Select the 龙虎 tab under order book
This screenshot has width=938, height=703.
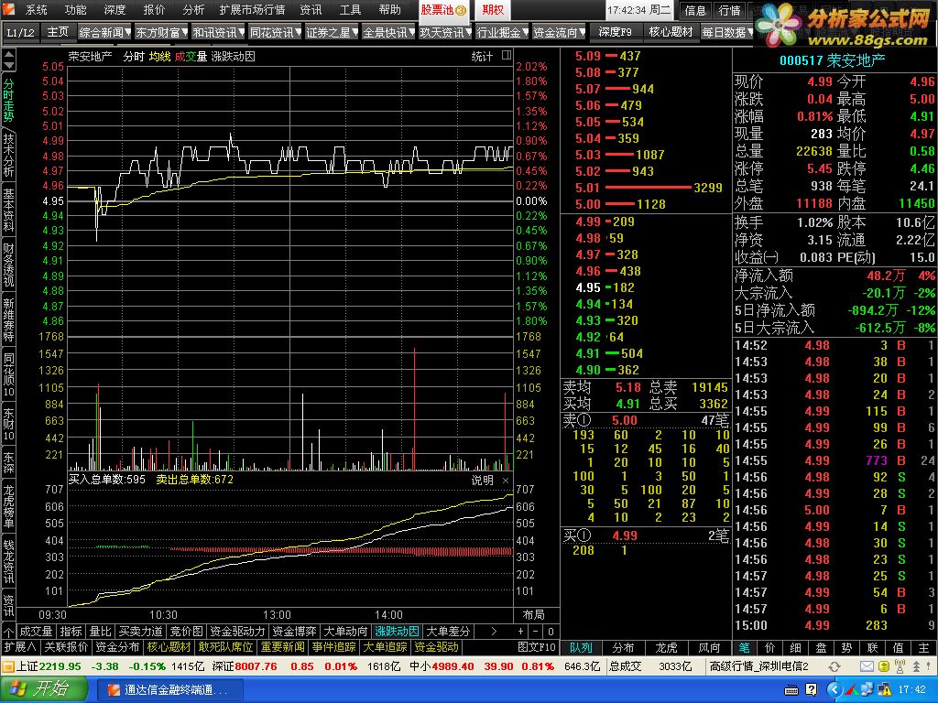(x=666, y=647)
